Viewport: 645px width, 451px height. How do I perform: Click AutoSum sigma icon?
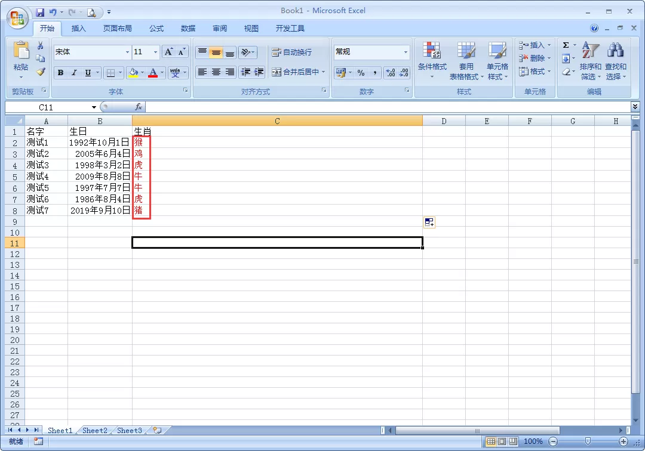coord(566,45)
